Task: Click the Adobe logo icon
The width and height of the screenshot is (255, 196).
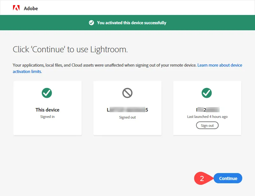Action: click(x=16, y=8)
